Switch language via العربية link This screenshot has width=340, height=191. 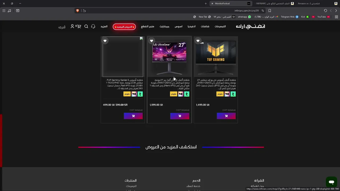coord(62,27)
